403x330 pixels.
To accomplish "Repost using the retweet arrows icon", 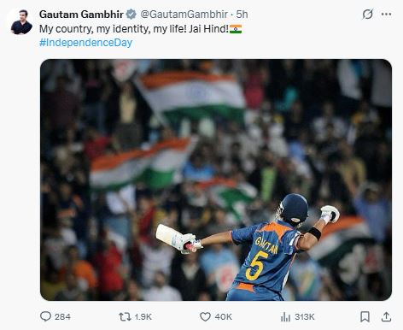I will 125,316.
